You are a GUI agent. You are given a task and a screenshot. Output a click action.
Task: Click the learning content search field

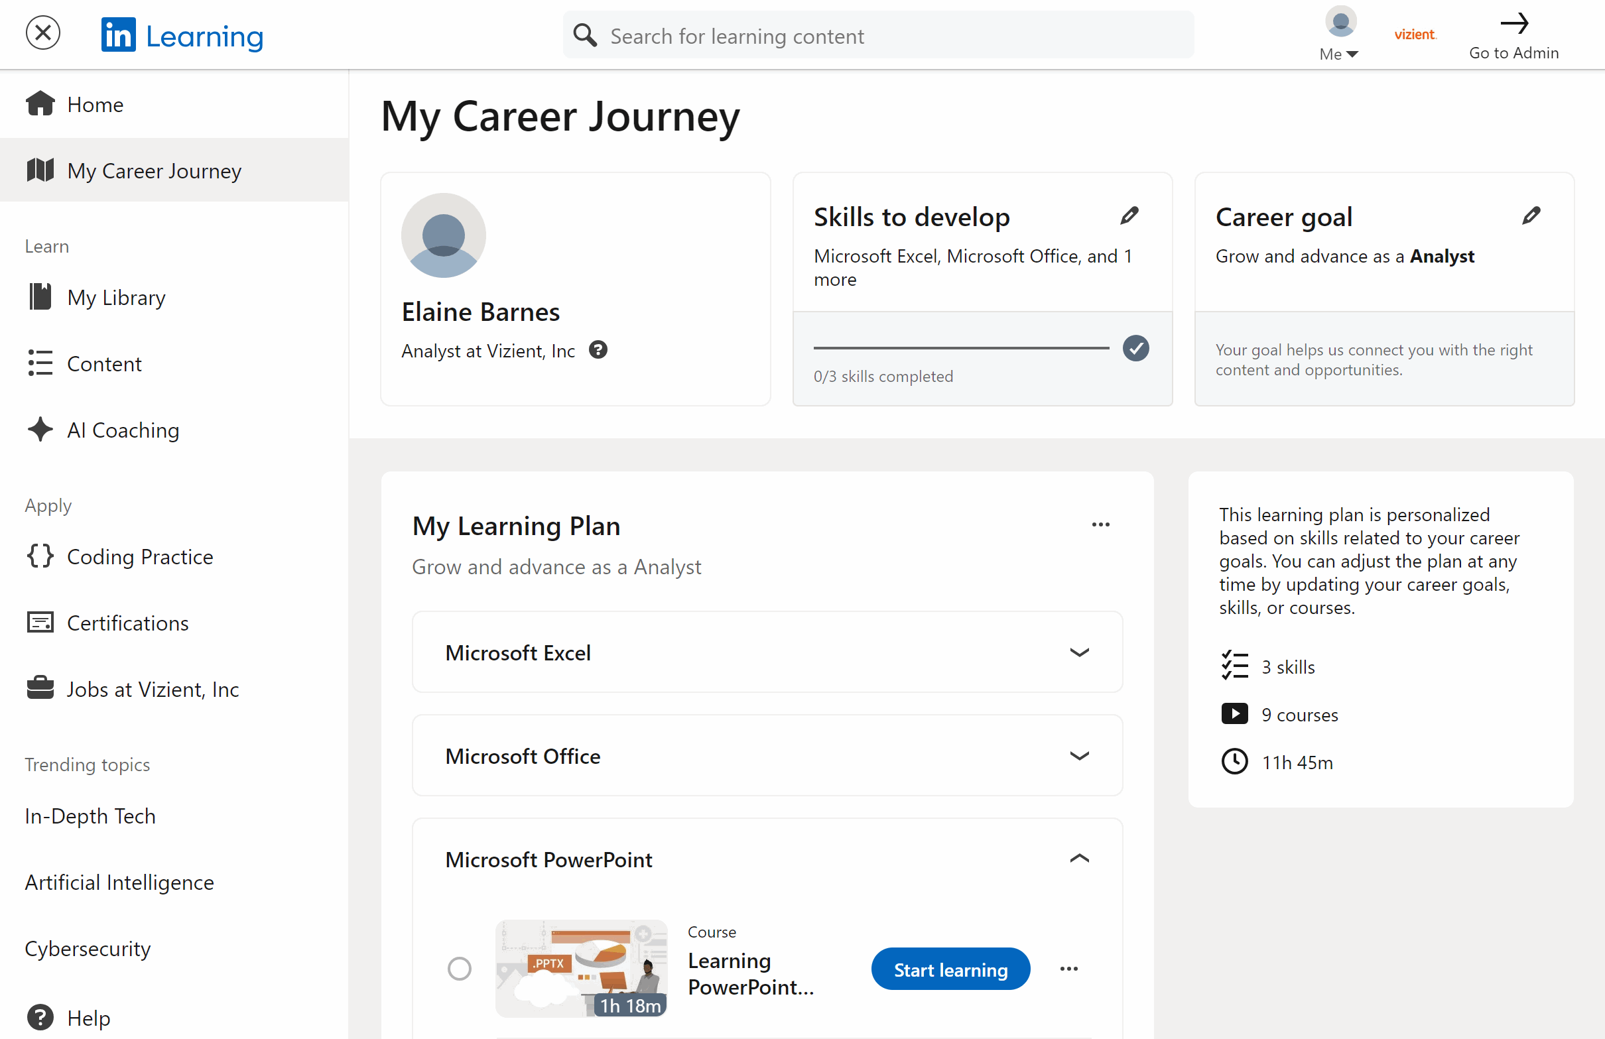877,35
